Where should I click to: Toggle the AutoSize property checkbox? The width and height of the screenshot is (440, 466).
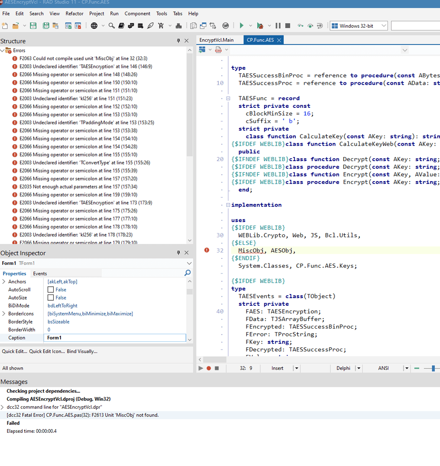51,298
